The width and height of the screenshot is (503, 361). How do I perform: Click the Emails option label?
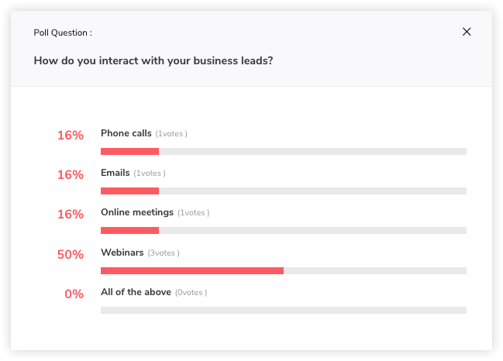[x=115, y=173]
